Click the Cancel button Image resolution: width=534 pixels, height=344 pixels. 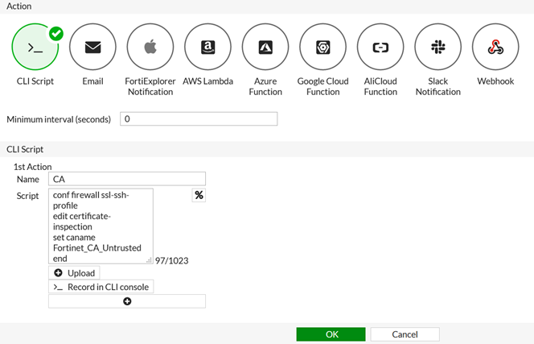pos(405,334)
